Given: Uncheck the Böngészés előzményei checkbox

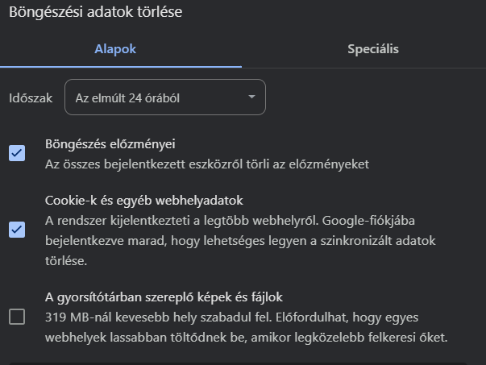Looking at the screenshot, I should [17, 153].
